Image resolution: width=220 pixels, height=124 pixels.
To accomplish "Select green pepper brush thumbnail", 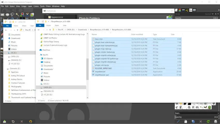I will (210, 107).
